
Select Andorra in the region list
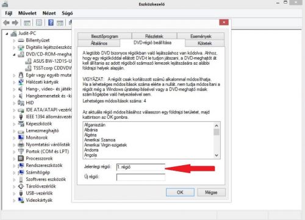(x=91, y=150)
